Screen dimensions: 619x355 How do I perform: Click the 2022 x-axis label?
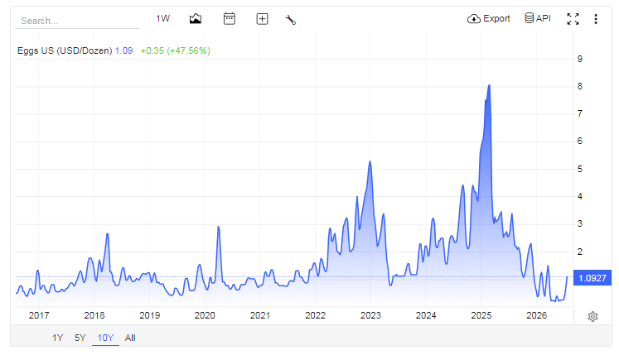coord(315,315)
